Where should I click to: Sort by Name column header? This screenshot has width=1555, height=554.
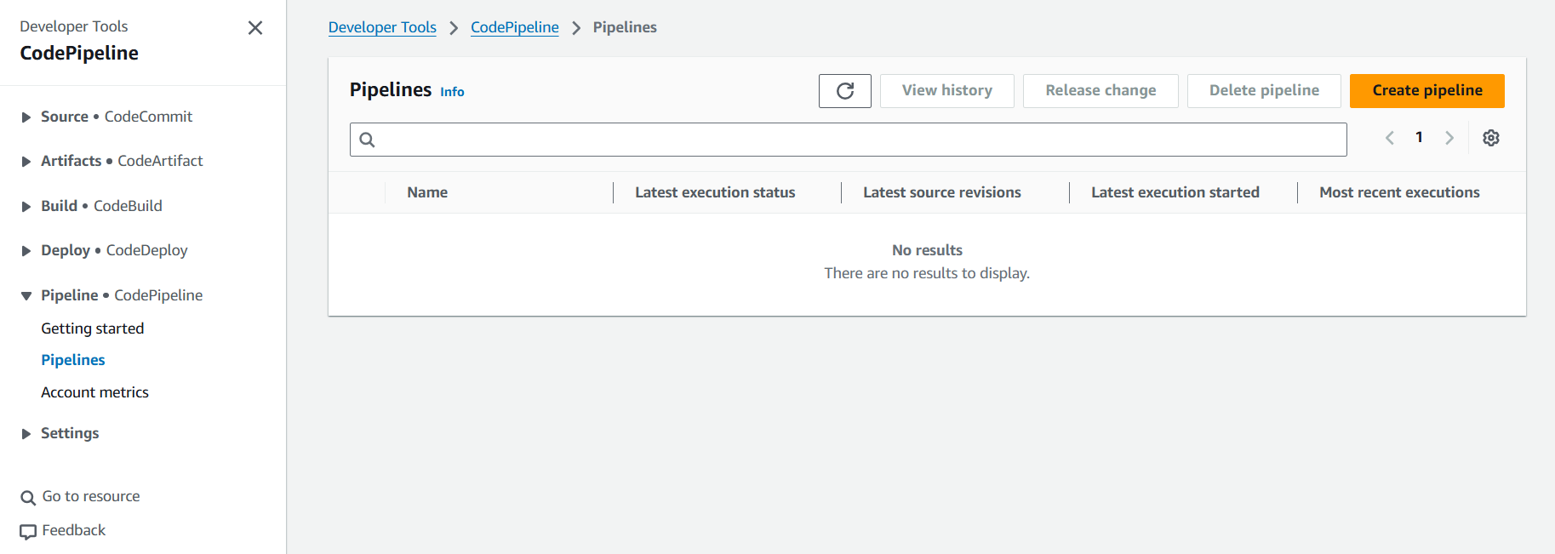click(427, 192)
